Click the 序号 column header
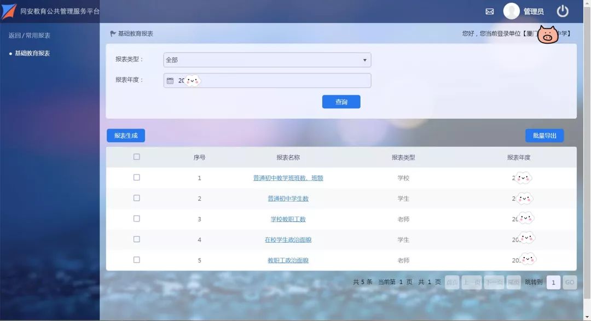 click(199, 157)
